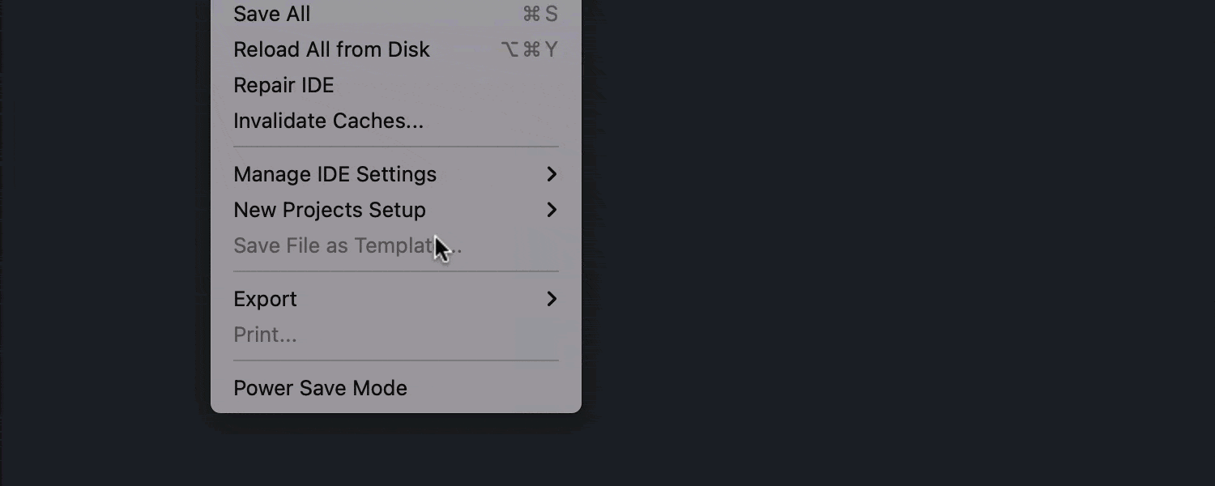Save all open files via Save All
1215x486 pixels.
(x=271, y=14)
